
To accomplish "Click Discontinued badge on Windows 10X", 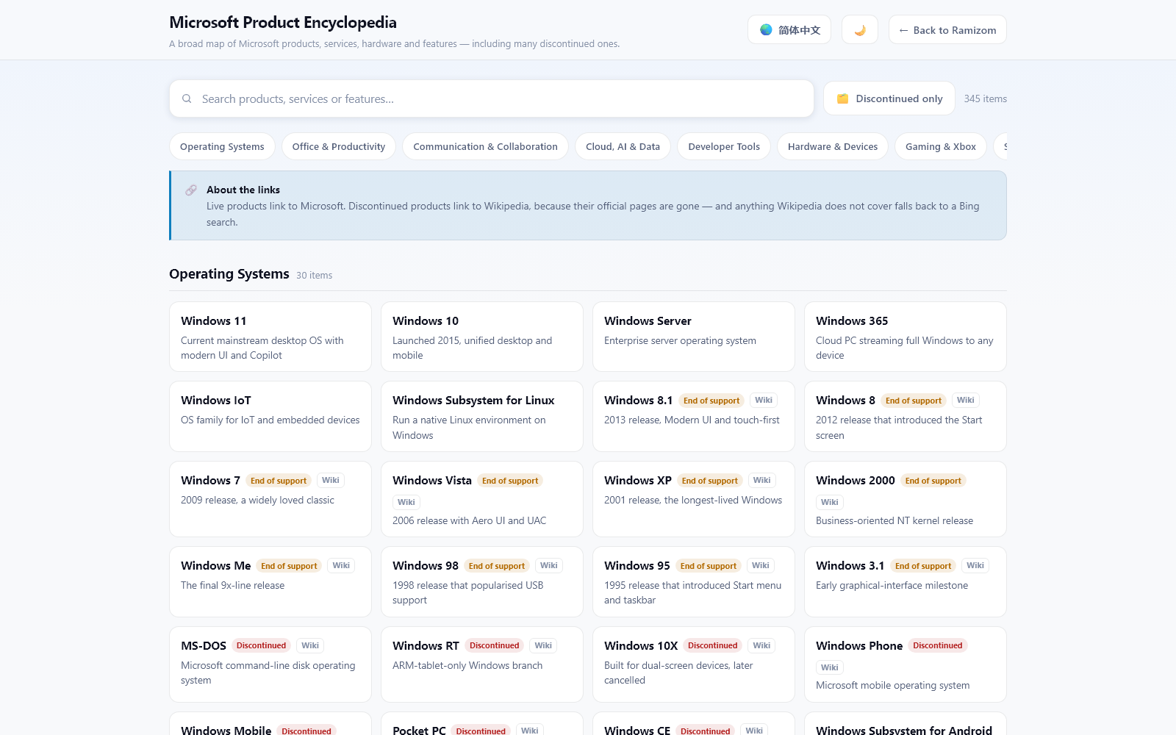I will pos(713,646).
